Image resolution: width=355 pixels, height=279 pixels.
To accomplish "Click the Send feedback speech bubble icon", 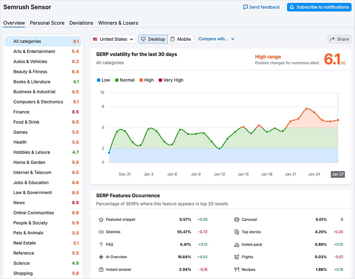I will 245,7.
